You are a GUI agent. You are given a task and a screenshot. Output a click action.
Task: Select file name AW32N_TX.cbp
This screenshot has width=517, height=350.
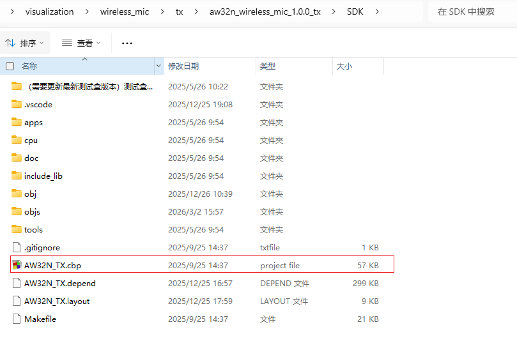click(x=53, y=265)
